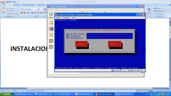This screenshot has height=96, width=171.
Task: Click Copiar in the clipboard group
Action: [10, 11]
